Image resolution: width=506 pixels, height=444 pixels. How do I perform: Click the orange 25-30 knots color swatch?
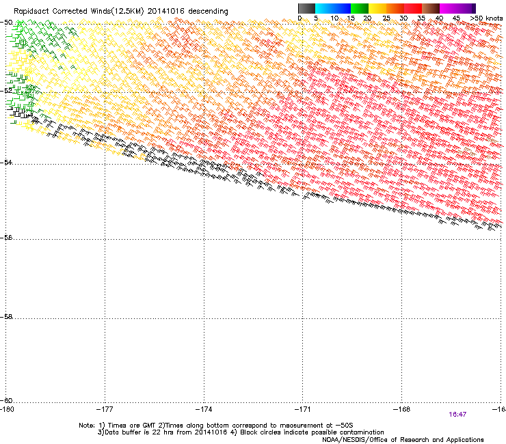pos(395,8)
